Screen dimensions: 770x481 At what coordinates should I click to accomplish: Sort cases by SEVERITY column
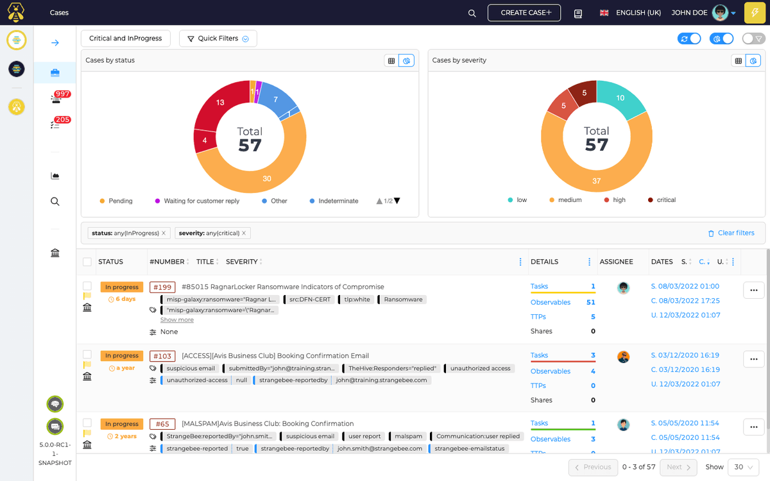(244, 262)
